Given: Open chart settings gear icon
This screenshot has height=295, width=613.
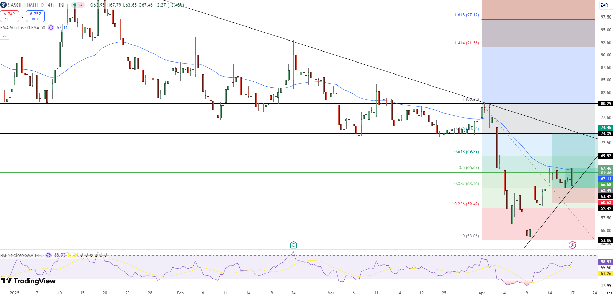Looking at the screenshot, I should click(x=610, y=293).
